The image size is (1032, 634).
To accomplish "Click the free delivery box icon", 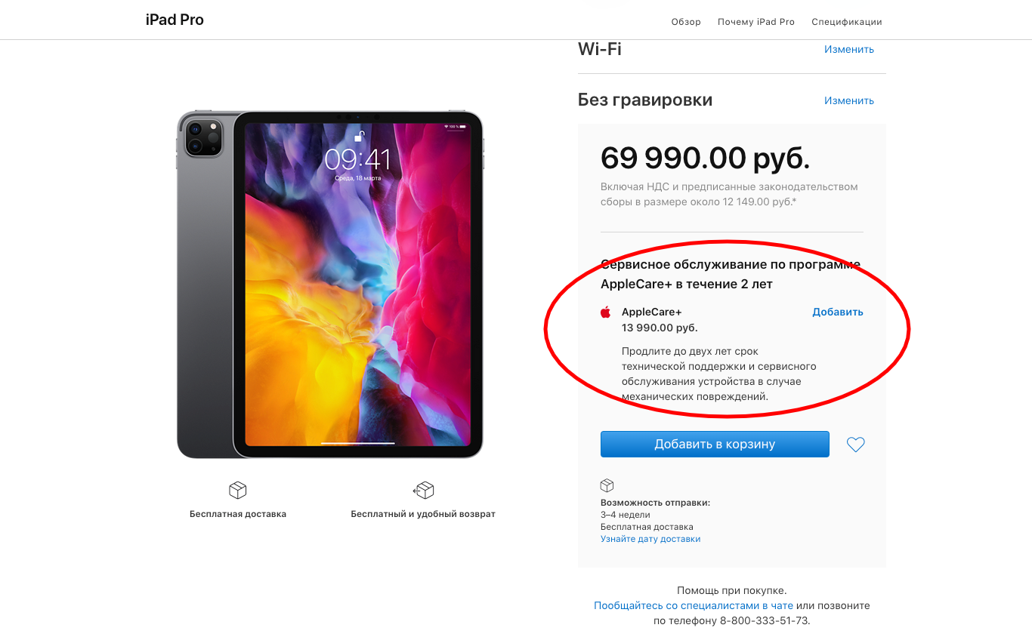I will click(x=238, y=491).
